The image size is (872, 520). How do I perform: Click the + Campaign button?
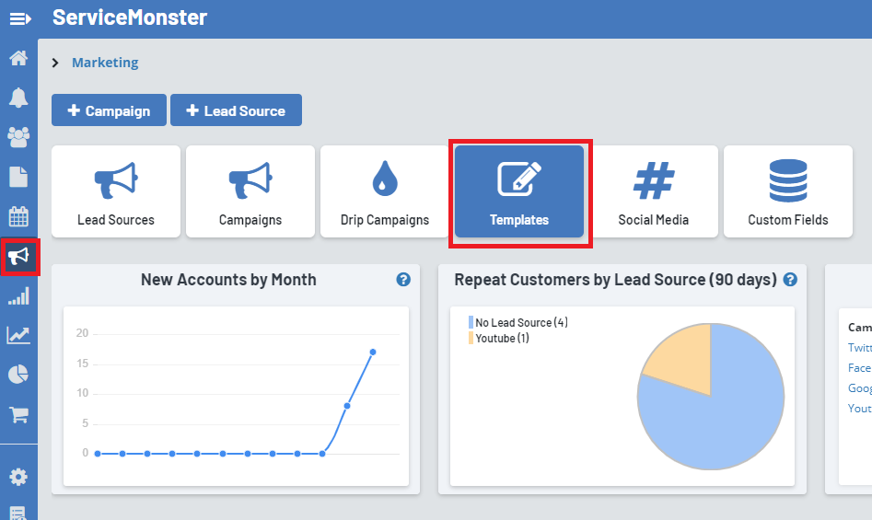coord(109,110)
